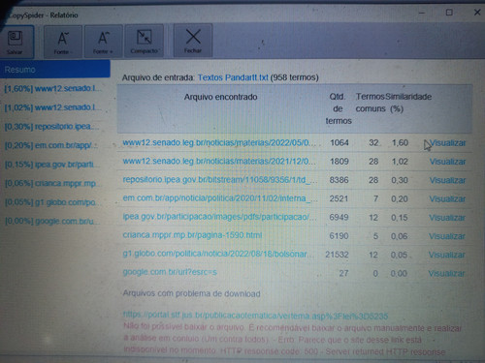Screen dimensions: 485x363
Task: Select the term count value 1064
Action: pyautogui.click(x=339, y=142)
